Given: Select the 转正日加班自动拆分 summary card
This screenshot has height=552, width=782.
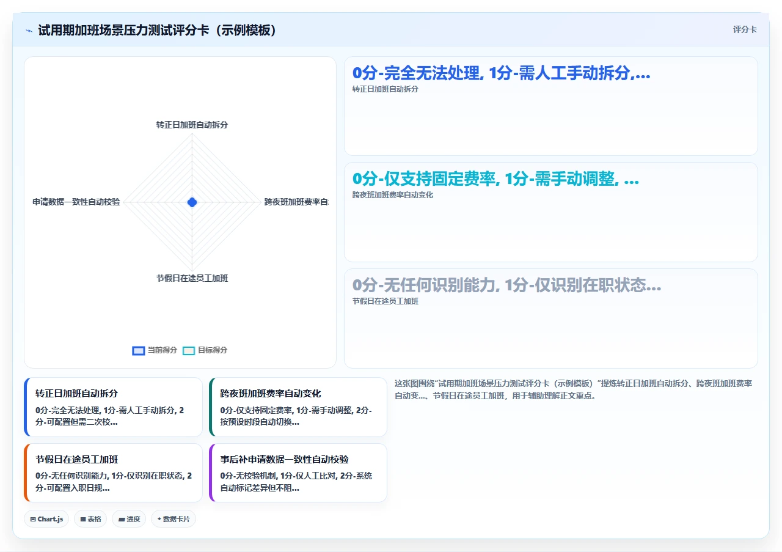Looking at the screenshot, I should [113, 407].
